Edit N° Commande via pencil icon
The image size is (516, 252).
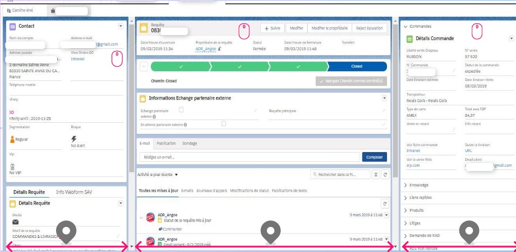click(453, 71)
